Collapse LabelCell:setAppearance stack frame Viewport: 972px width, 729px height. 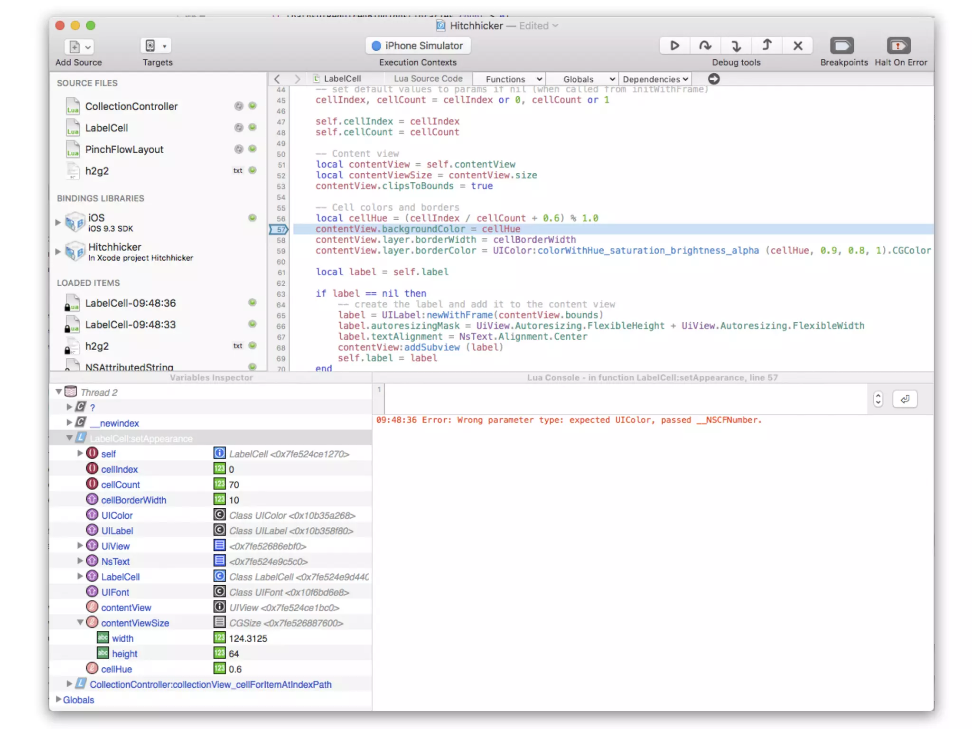[x=69, y=438]
